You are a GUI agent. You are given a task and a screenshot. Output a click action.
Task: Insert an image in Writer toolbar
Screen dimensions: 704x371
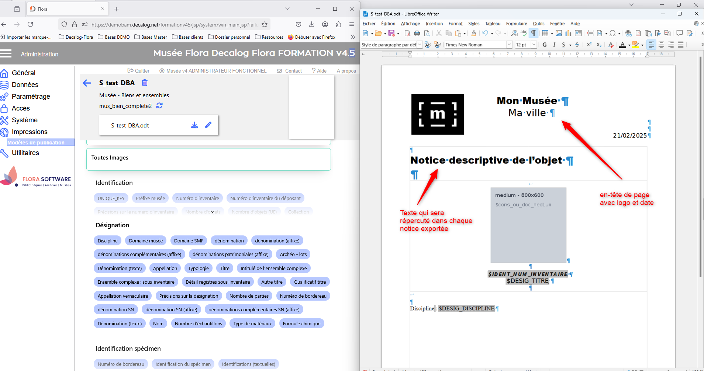(559, 34)
